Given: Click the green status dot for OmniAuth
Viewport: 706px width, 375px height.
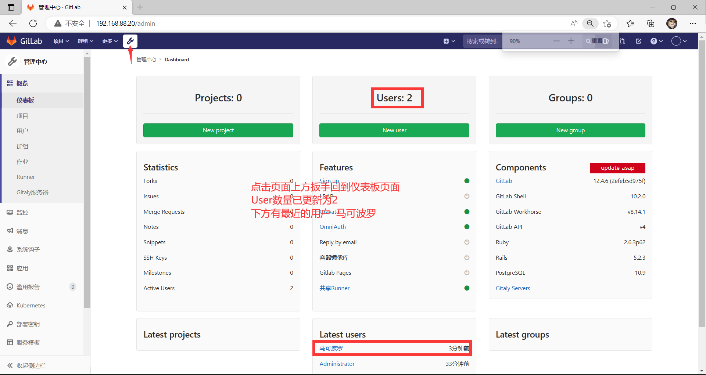Looking at the screenshot, I should (x=467, y=227).
